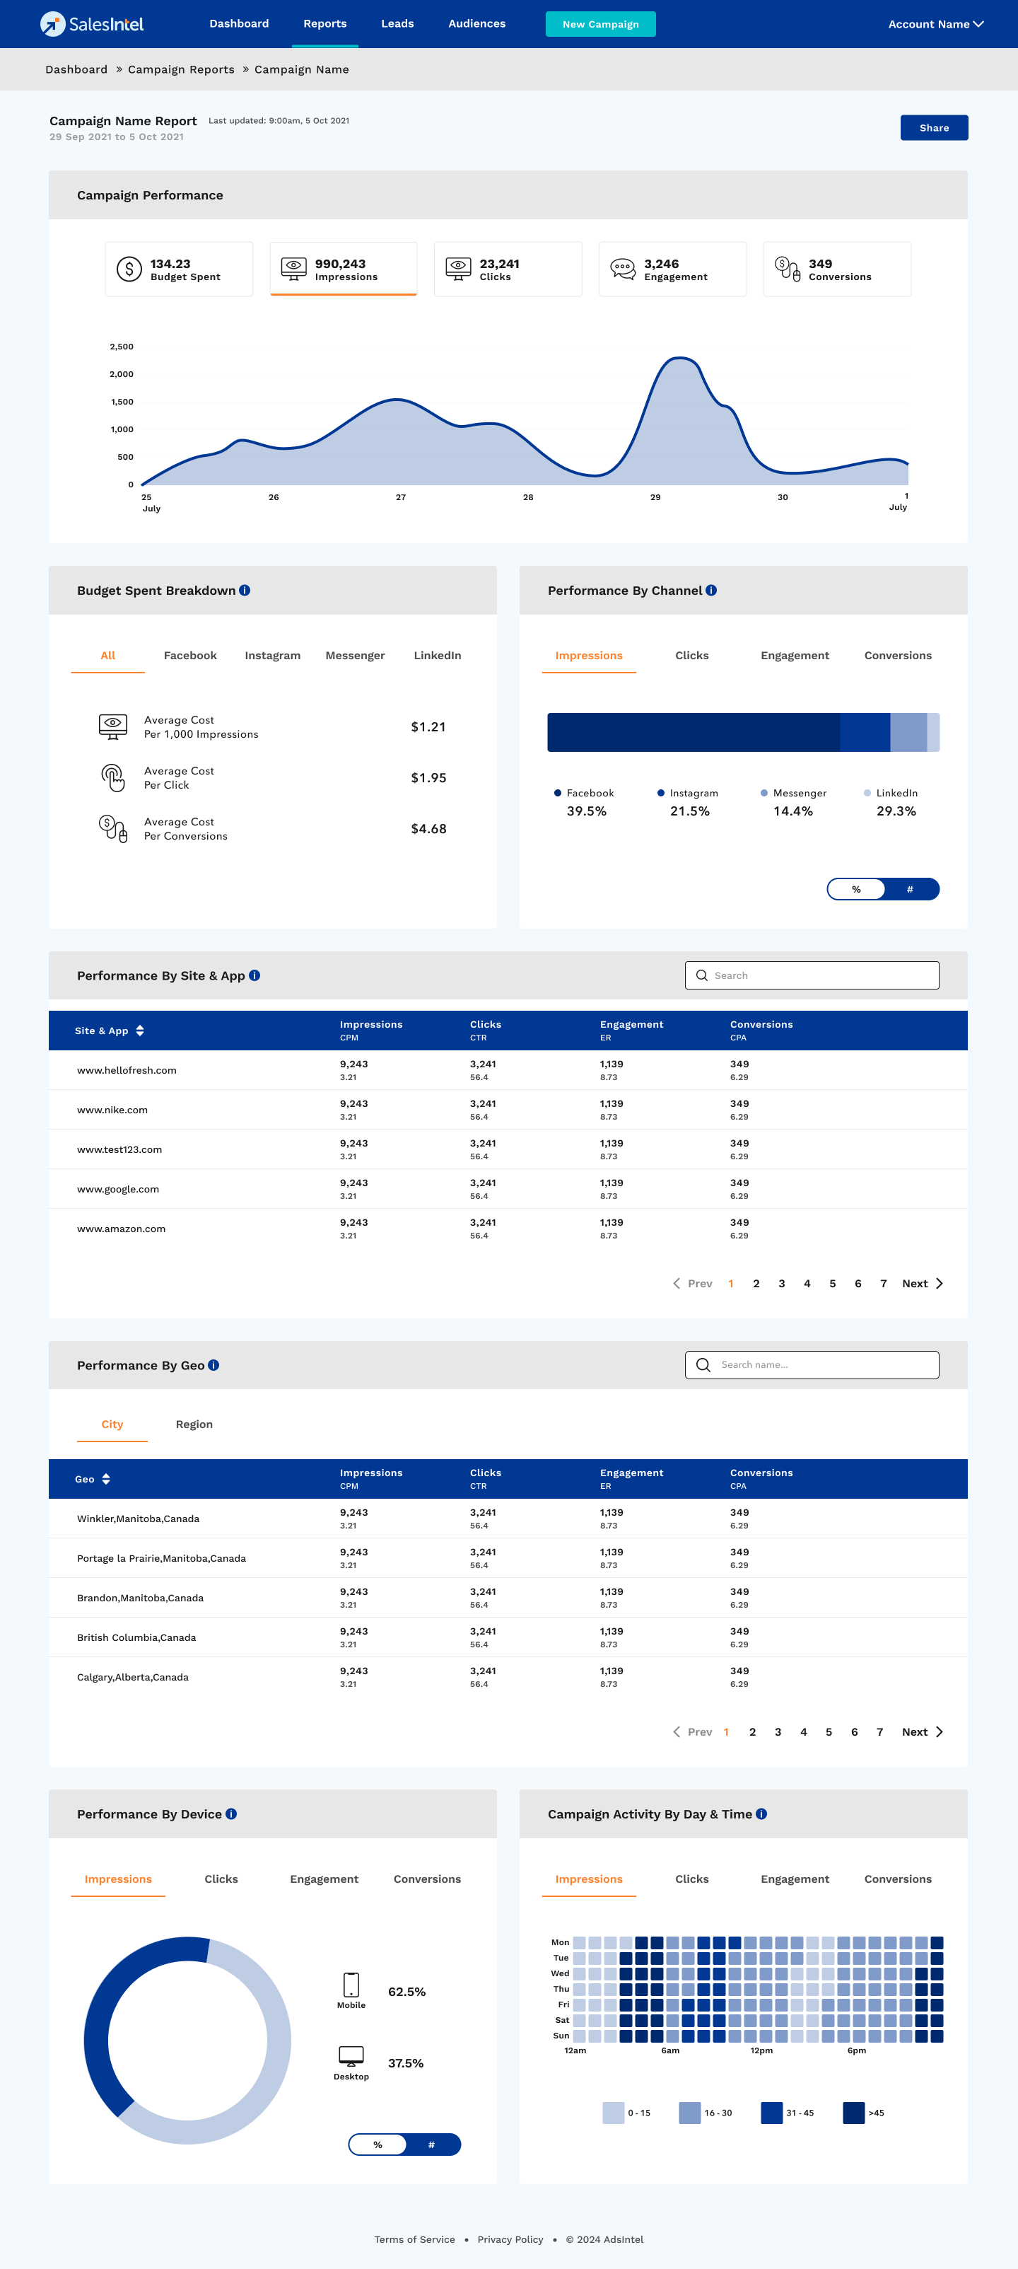Open the LinkedIn budget breakdown tab
1018x2269 pixels.
click(437, 656)
